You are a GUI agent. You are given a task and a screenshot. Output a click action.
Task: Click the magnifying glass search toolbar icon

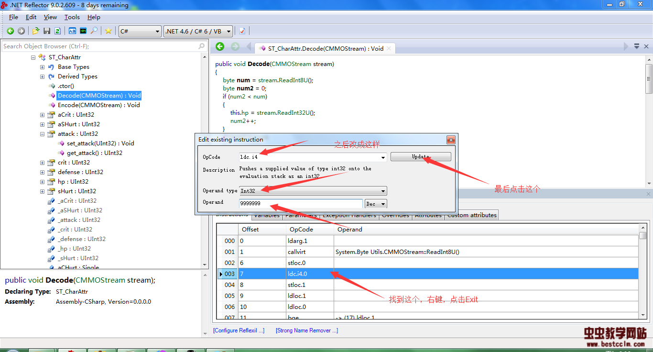click(x=94, y=31)
